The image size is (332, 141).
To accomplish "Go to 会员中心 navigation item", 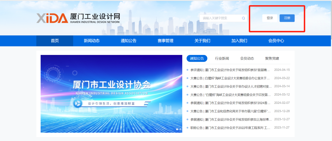I will [276, 41].
